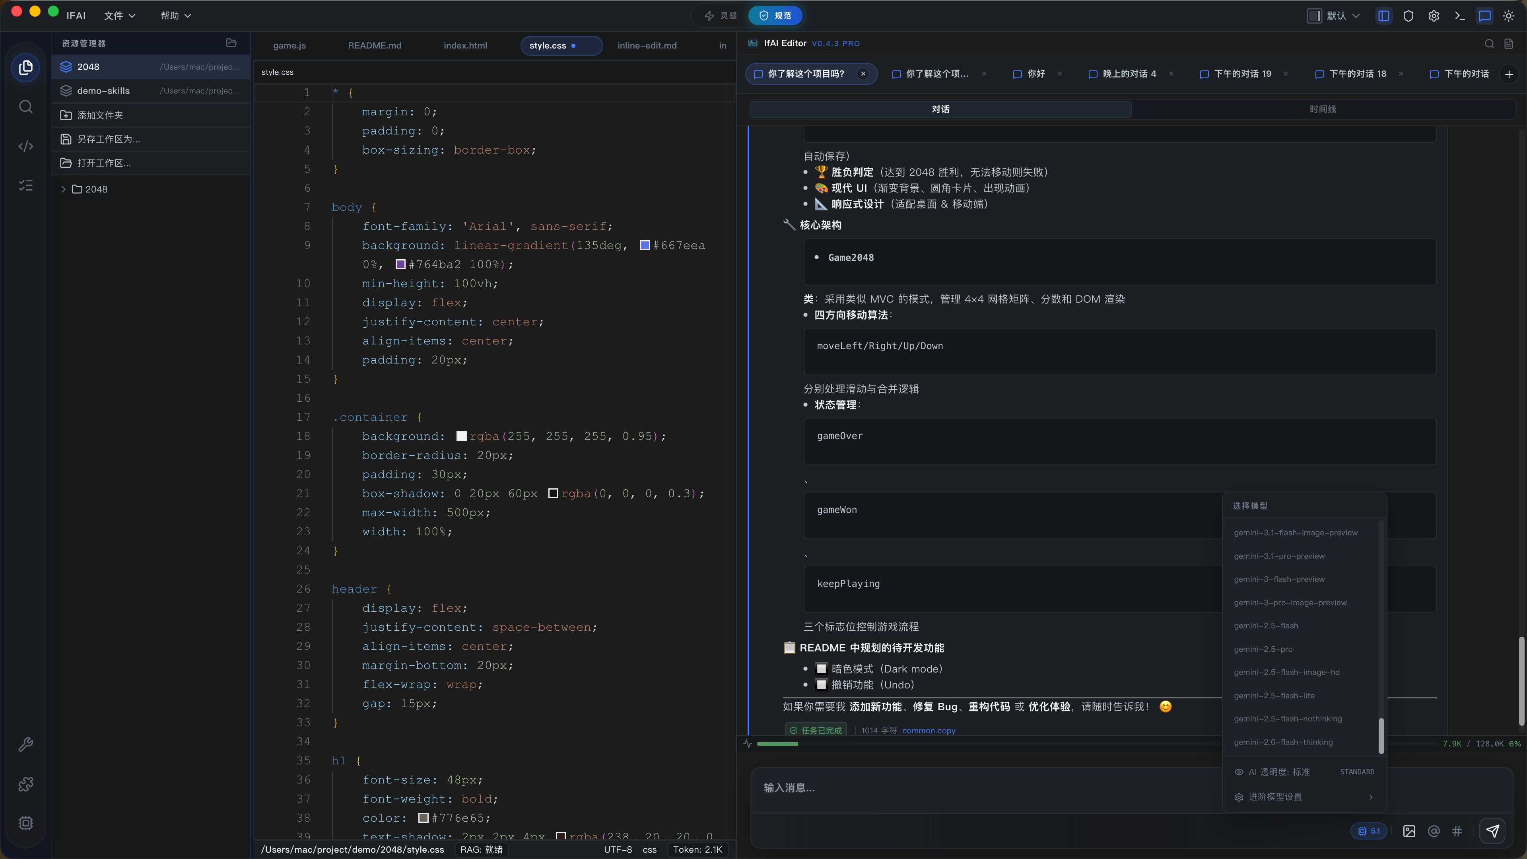The image size is (1527, 859).
Task: Click the model list scrollbar
Action: tap(1381, 736)
